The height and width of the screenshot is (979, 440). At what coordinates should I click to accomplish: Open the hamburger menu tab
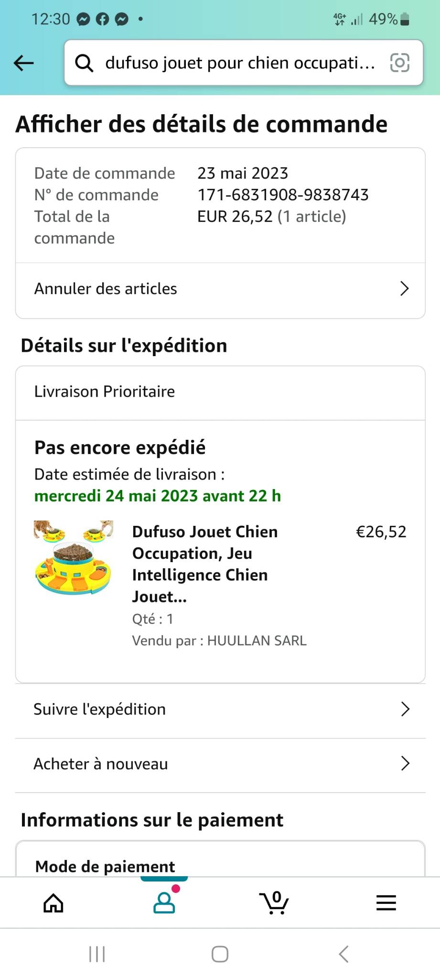(x=386, y=903)
